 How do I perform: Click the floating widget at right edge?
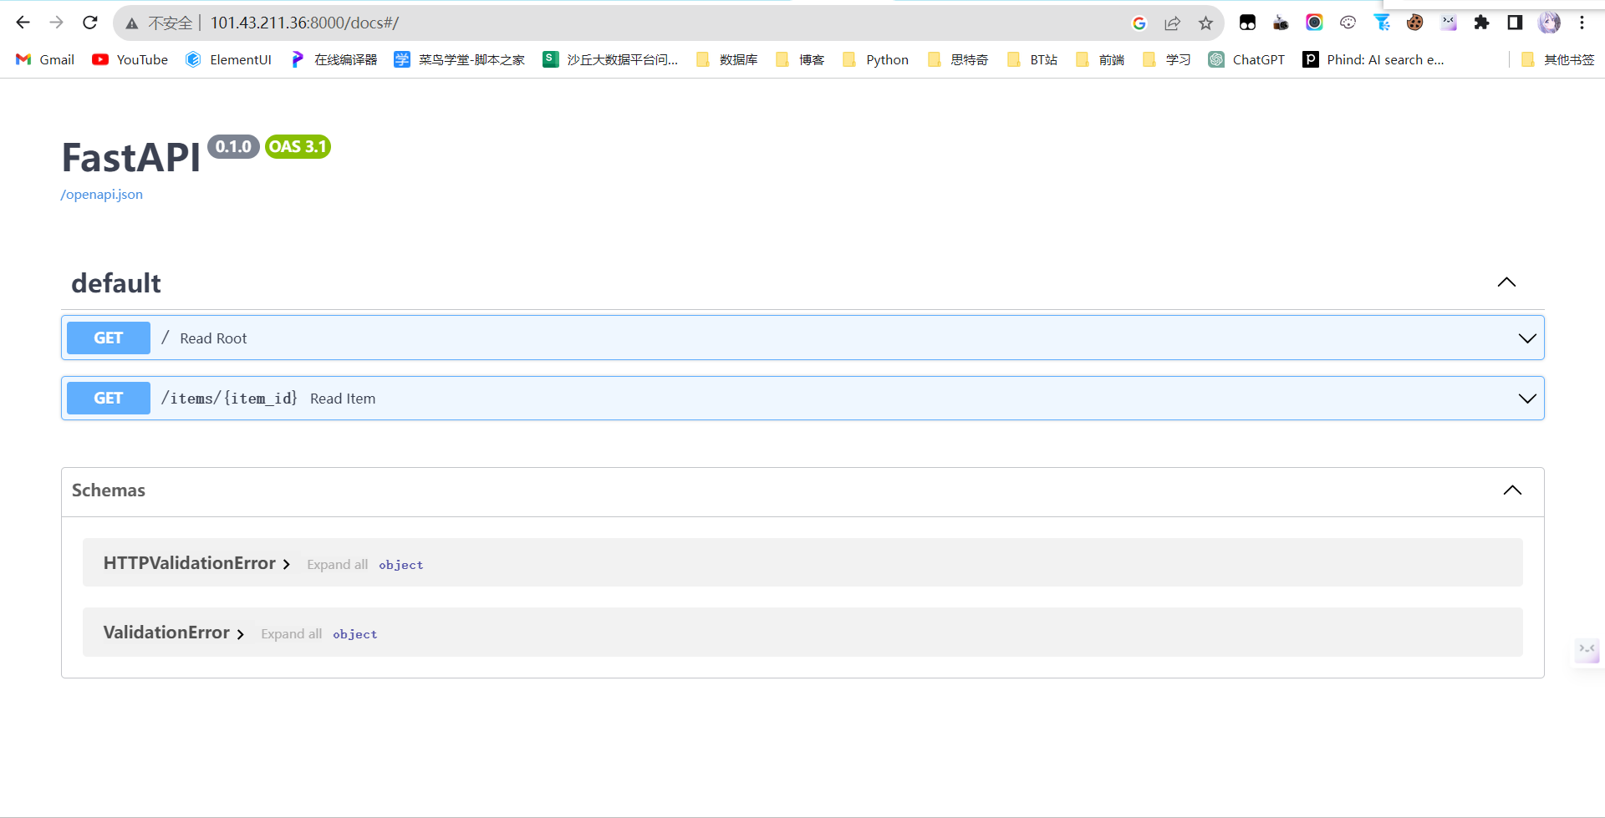1587,649
